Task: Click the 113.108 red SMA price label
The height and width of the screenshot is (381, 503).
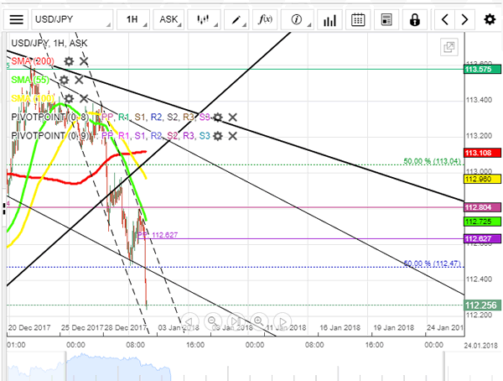Action: click(x=482, y=153)
